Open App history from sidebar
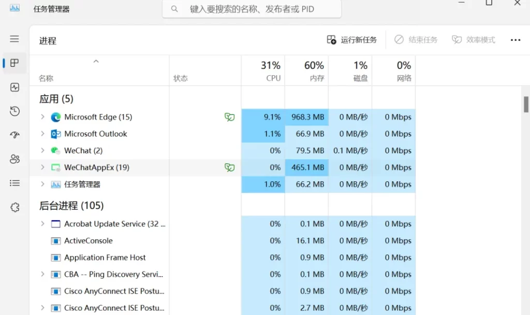 (14, 111)
